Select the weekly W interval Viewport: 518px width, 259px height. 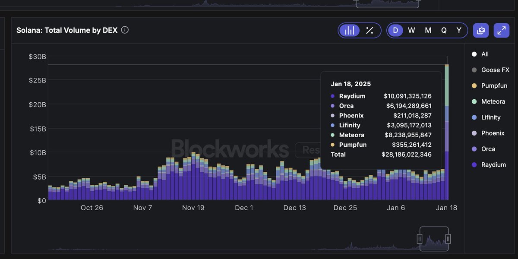411,30
